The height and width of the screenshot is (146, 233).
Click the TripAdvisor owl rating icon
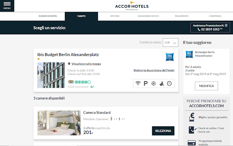[x=71, y=82]
